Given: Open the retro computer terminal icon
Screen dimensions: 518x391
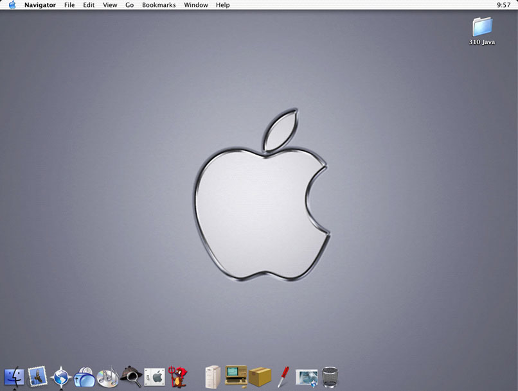Looking at the screenshot, I should [236, 376].
